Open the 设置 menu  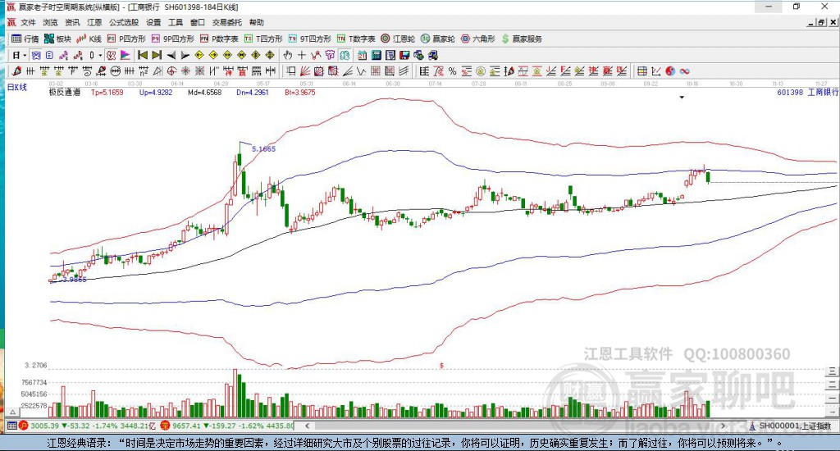153,22
